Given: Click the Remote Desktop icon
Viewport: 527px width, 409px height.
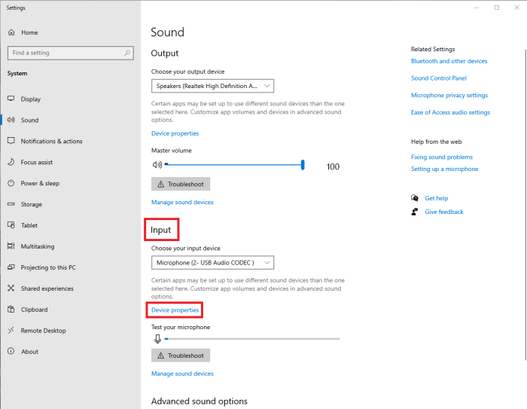Looking at the screenshot, I should [11, 330].
